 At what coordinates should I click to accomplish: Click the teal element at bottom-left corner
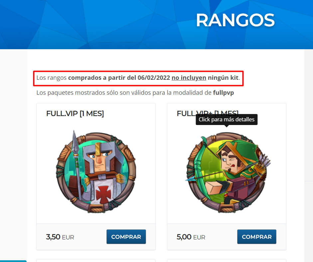13,261
